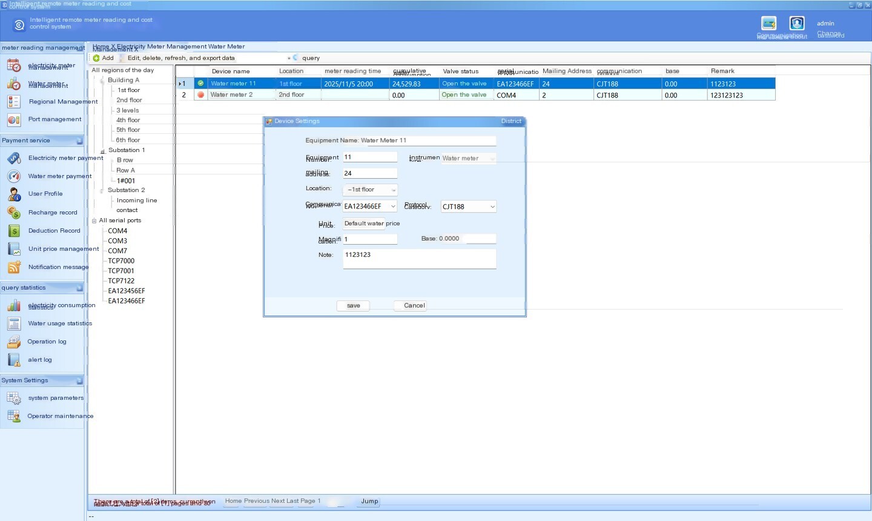Open system parameters icon
Screen dimensions: 872x521
tap(14, 398)
